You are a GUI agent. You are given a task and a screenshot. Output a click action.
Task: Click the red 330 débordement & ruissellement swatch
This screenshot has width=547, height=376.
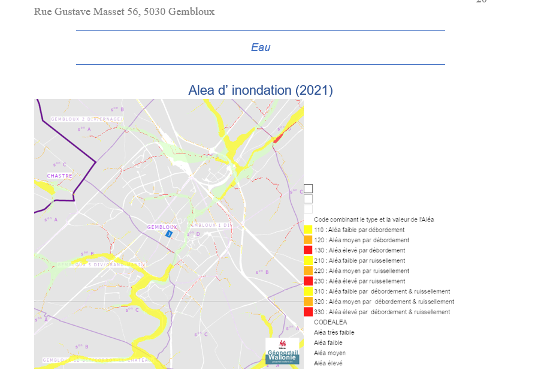(x=308, y=312)
